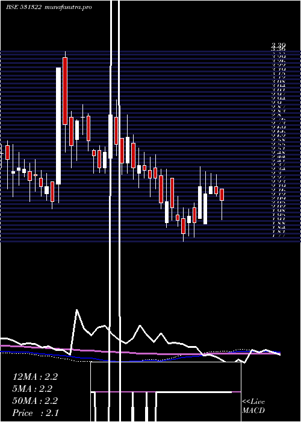
Task: Click the tallest red candlestick near chart high
Action: pyautogui.click(x=65, y=91)
